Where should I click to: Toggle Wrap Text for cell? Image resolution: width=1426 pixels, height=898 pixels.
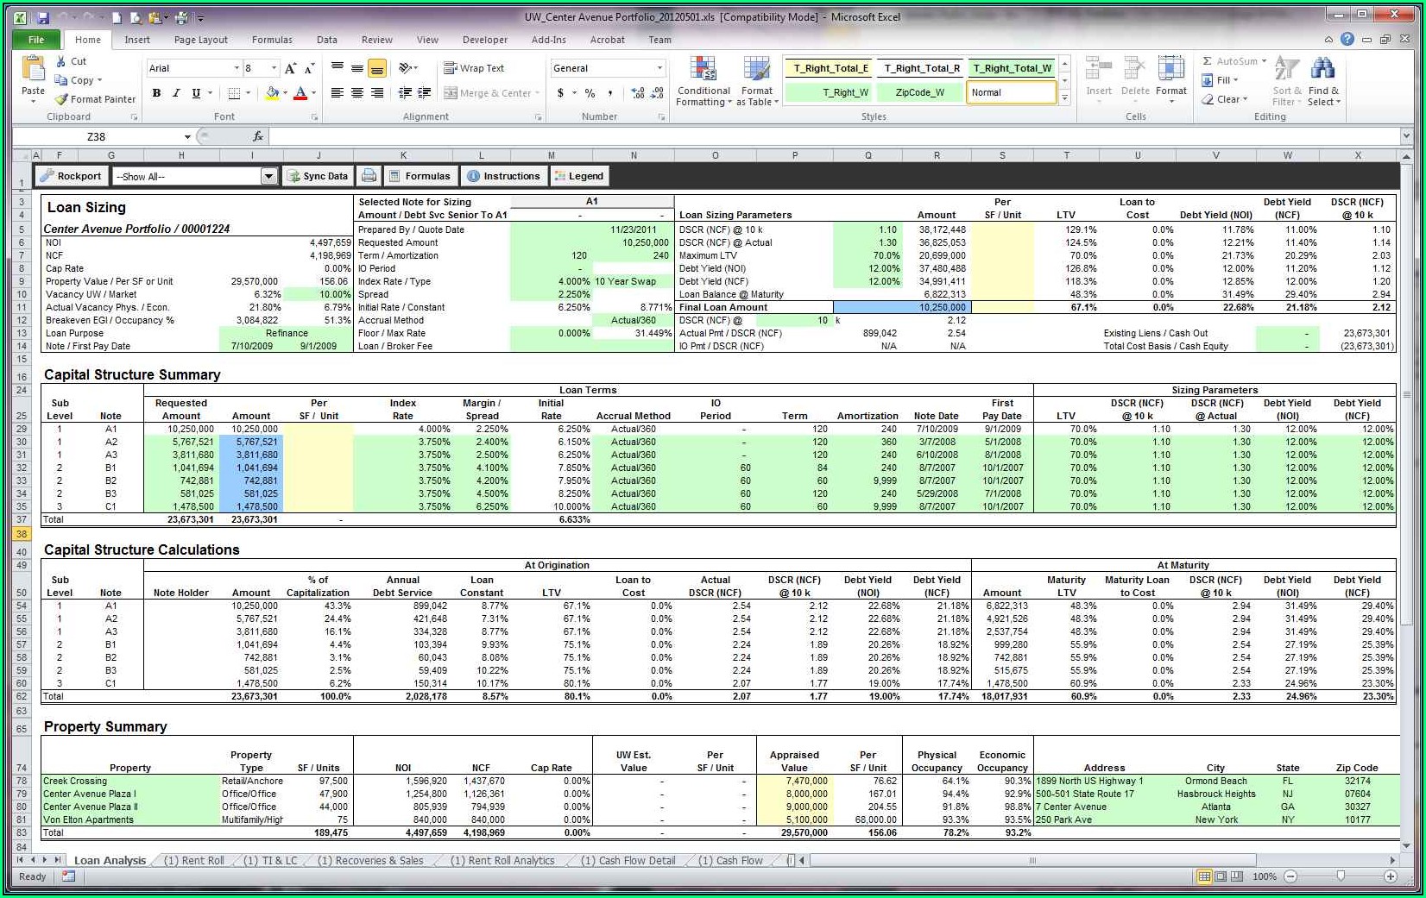473,68
